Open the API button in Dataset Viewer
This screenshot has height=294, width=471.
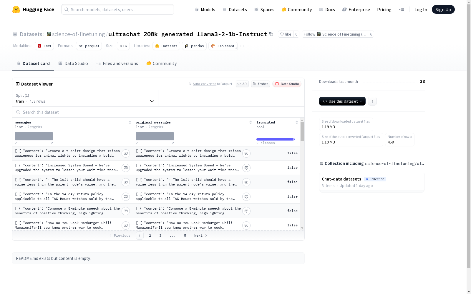point(242,84)
